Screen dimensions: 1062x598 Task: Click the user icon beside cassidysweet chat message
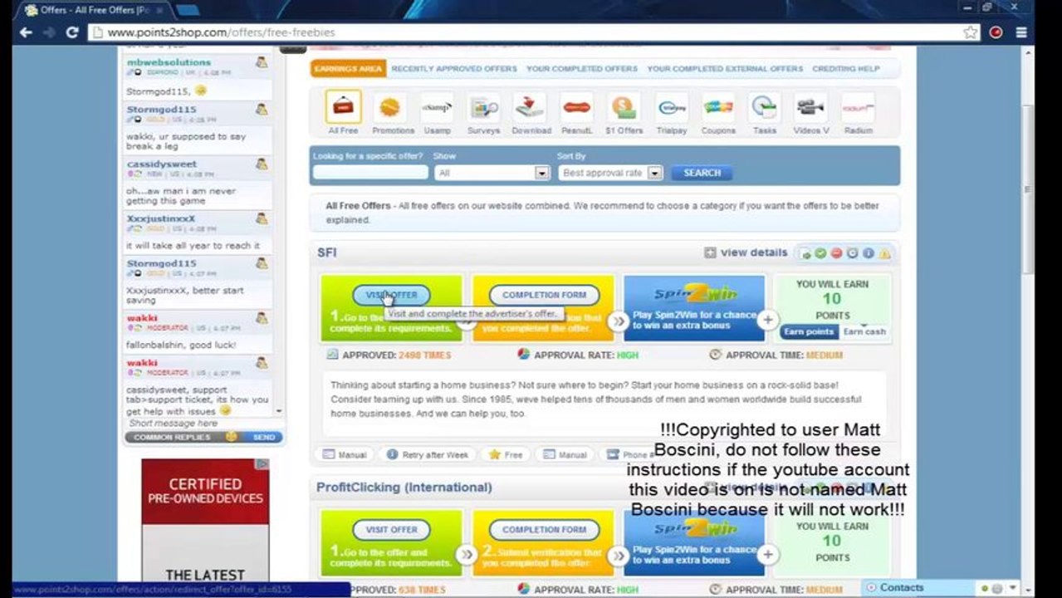click(262, 164)
